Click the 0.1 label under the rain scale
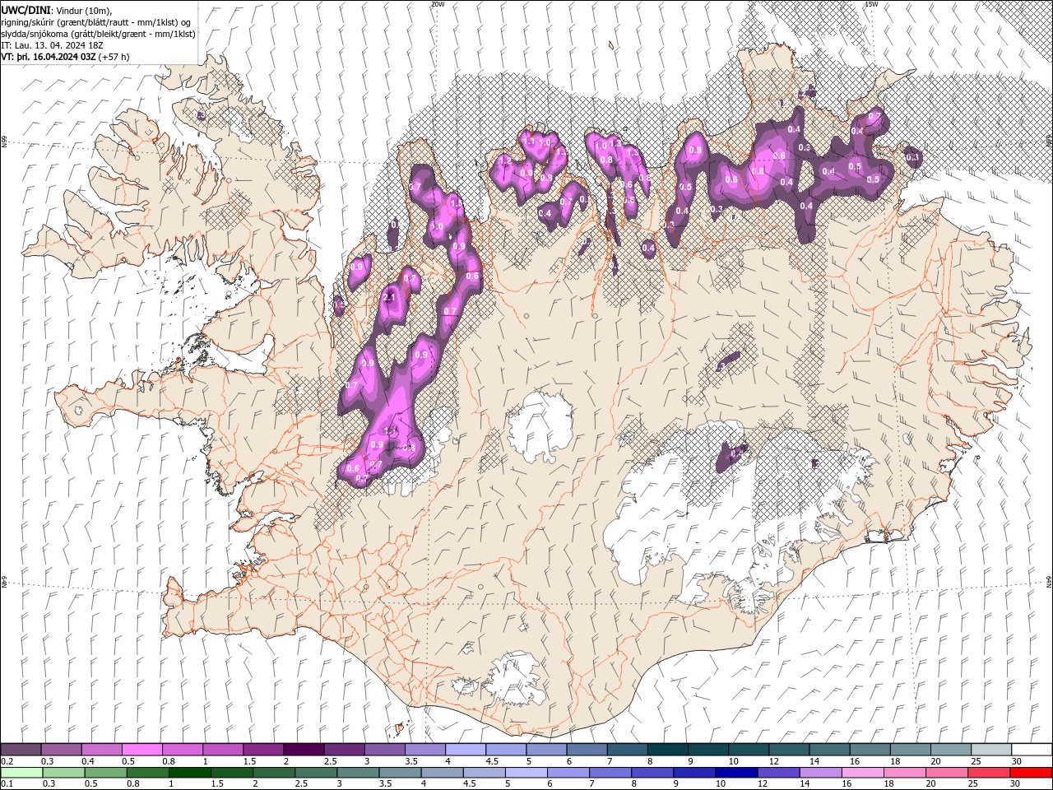The height and width of the screenshot is (790, 1053). point(6,784)
